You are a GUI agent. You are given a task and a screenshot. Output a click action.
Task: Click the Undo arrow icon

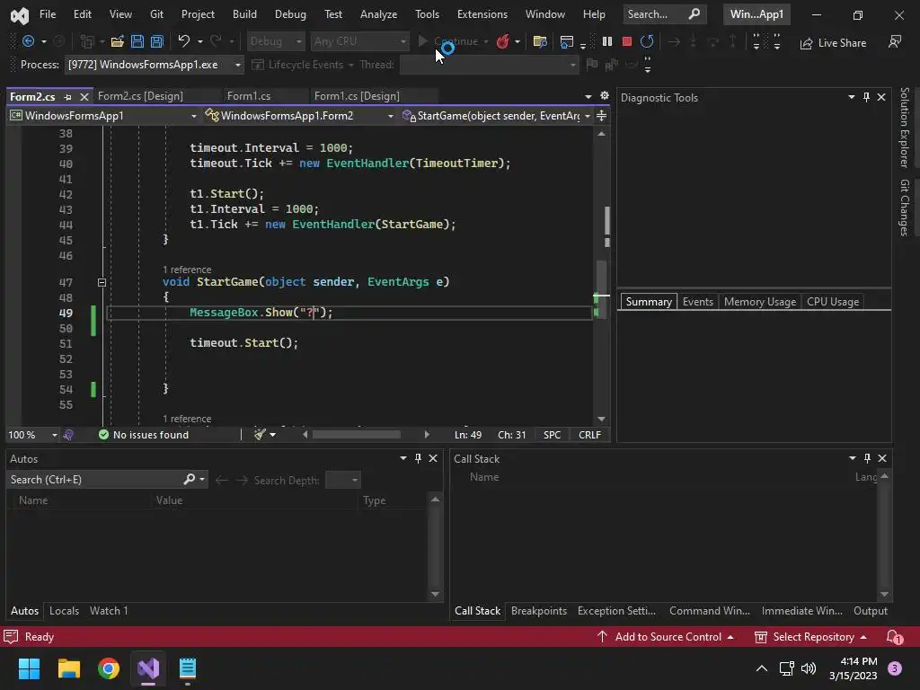pyautogui.click(x=184, y=41)
